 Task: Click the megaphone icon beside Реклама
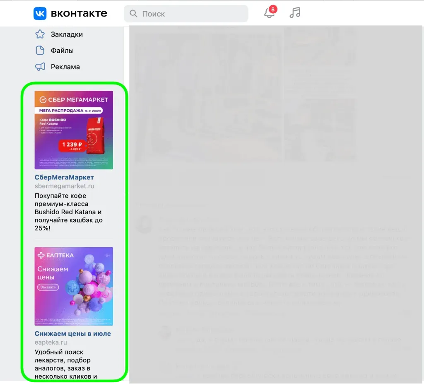coord(40,67)
